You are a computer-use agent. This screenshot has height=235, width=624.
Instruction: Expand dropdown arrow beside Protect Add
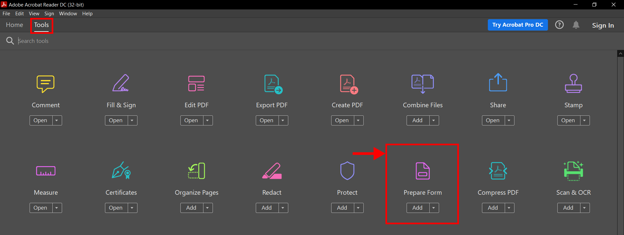(x=358, y=208)
